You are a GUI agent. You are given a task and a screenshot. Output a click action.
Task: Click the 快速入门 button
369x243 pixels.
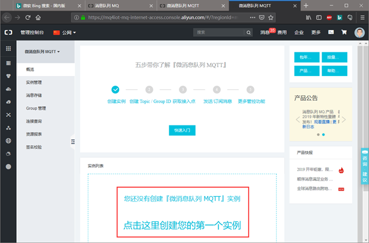(182, 130)
